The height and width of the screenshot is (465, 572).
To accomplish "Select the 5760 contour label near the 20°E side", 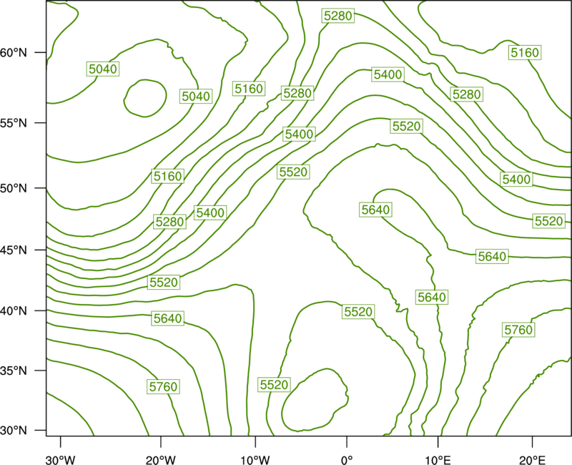I will coord(518,330).
